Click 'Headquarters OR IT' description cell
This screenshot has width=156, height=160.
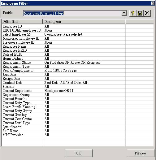[59, 91]
